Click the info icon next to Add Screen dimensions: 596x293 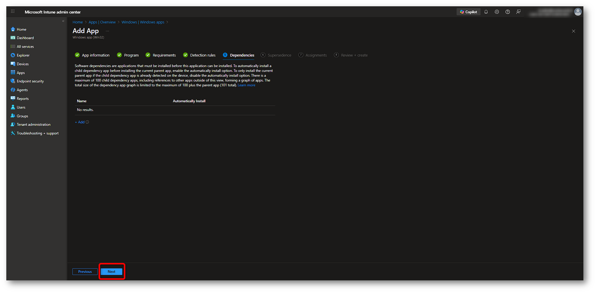tap(87, 122)
